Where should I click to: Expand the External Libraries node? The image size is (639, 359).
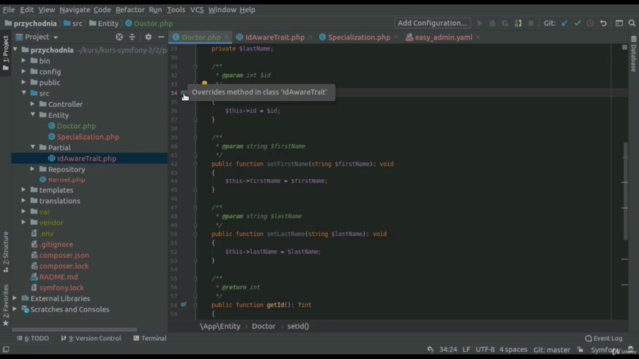click(15, 298)
